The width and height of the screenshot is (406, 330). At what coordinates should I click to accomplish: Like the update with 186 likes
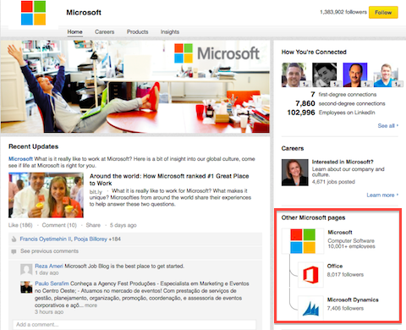(x=20, y=225)
